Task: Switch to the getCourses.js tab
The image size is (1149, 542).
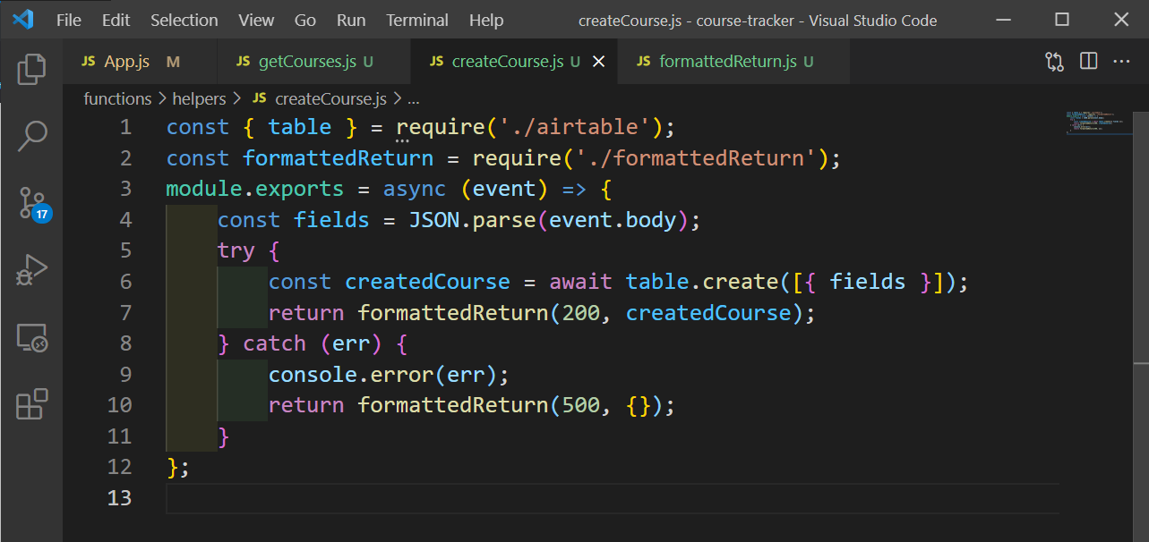Action: 313,62
